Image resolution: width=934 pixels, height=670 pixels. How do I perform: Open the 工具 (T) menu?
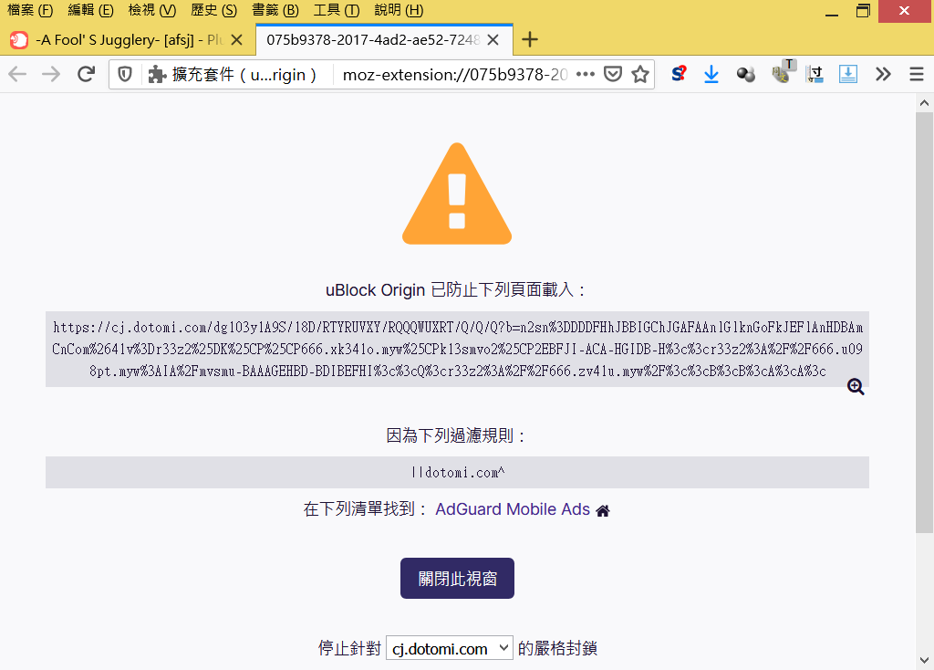[x=337, y=10]
